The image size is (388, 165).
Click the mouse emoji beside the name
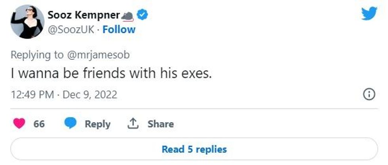point(128,15)
